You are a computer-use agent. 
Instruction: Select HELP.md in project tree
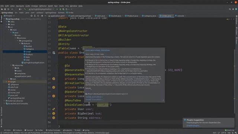(13, 87)
